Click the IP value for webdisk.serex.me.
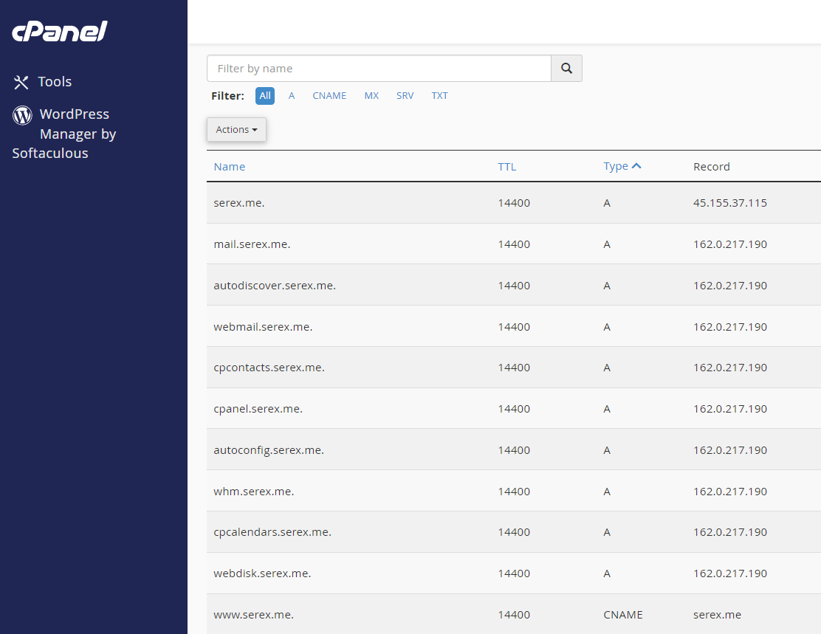The width and height of the screenshot is (821, 634). coord(730,573)
